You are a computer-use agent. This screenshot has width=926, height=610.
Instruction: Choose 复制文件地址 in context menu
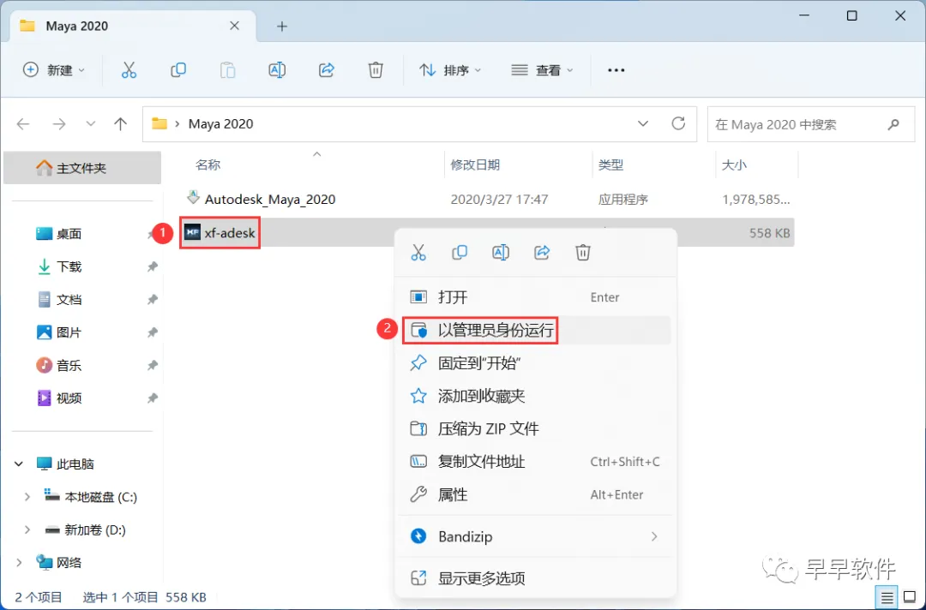pyautogui.click(x=535, y=462)
